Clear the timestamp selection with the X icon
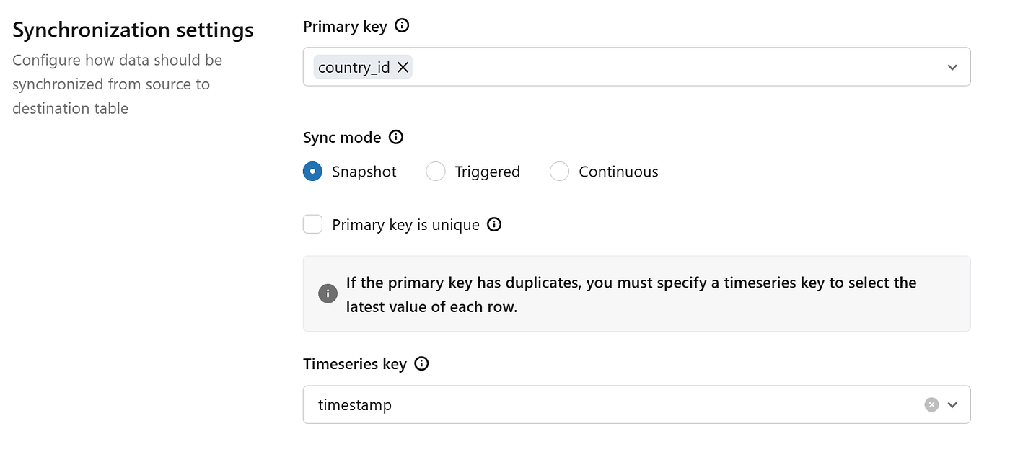 [931, 404]
